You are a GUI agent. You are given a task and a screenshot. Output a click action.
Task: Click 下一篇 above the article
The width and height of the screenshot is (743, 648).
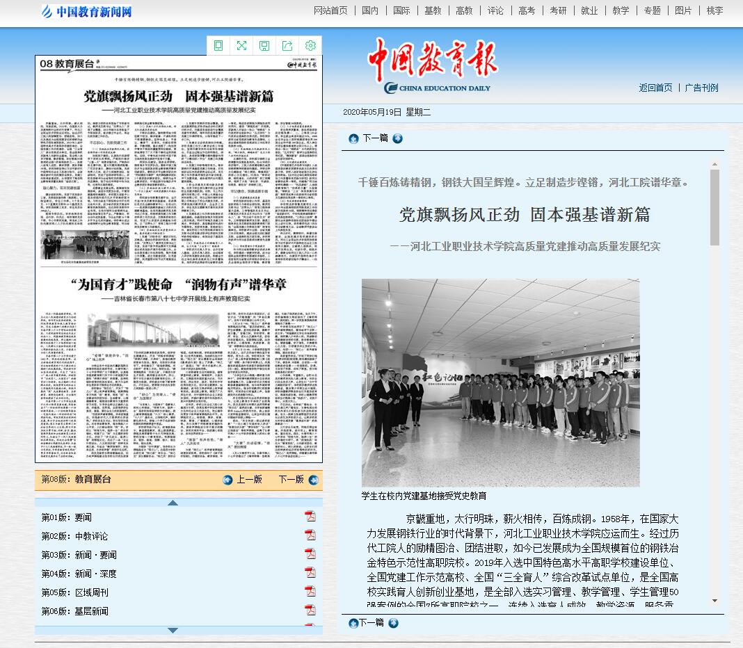point(375,138)
